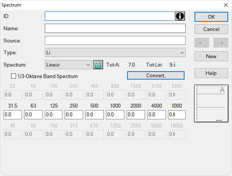Click the Cancel button
The width and height of the screenshot is (232, 176).
pos(211,29)
